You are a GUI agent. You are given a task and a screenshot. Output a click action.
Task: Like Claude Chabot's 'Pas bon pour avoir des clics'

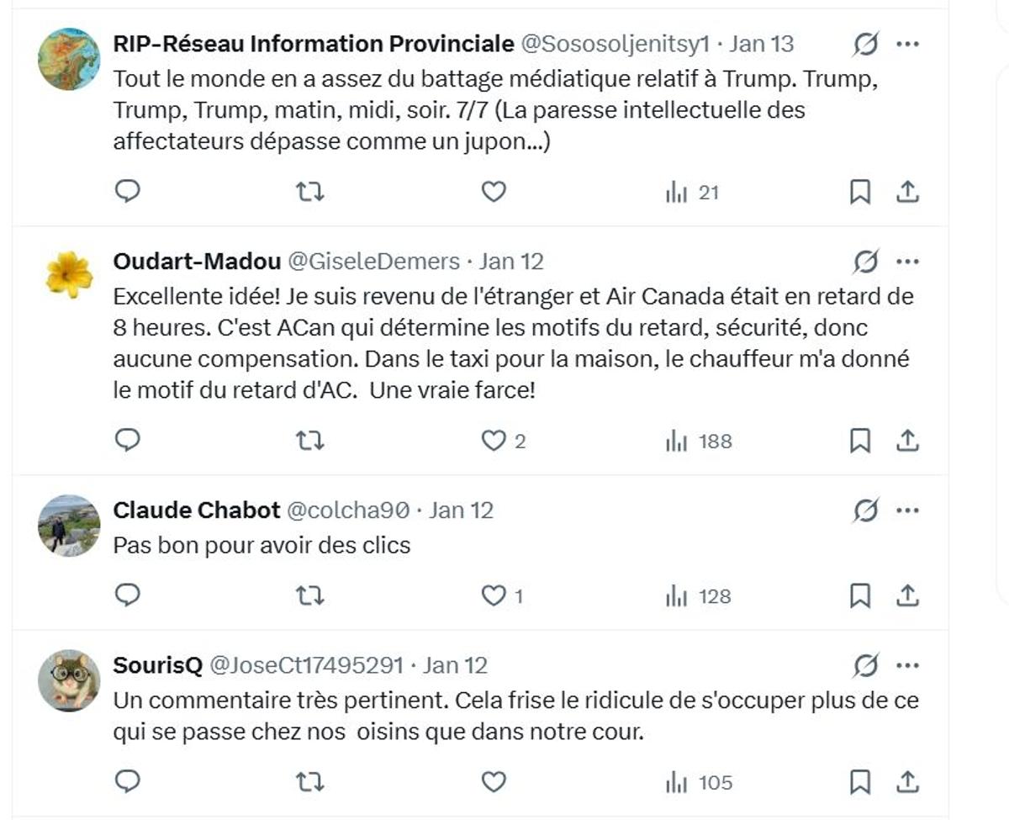[493, 597]
